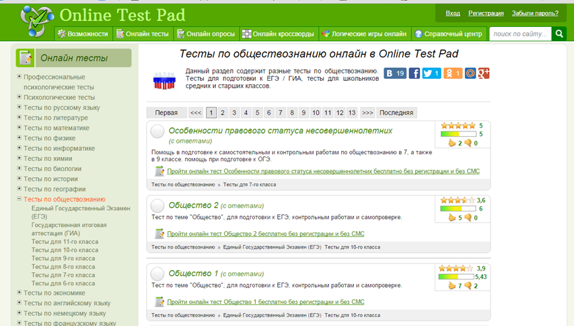Share via Facebook icon
Screen dimensions: 574x326
[415, 73]
